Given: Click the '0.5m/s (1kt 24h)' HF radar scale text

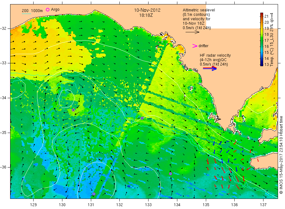Looking at the screenshot, I should pos(214,64).
